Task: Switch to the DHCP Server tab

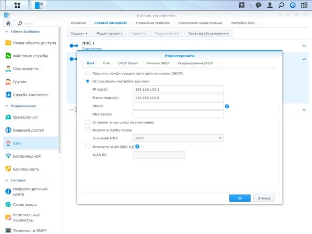Action: [128, 63]
